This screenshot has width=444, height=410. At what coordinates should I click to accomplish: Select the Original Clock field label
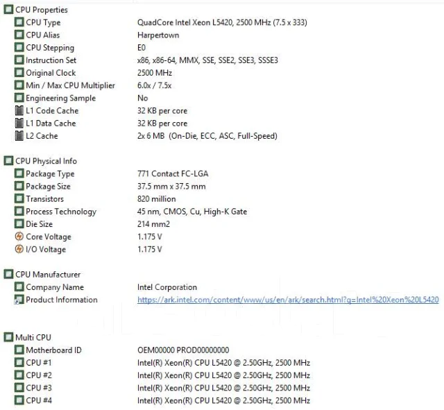click(51, 73)
